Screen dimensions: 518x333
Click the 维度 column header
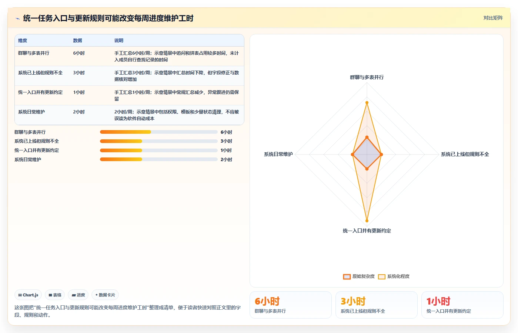(23, 41)
